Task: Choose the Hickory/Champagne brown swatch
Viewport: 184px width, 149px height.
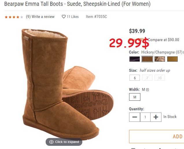Action: click(x=147, y=59)
